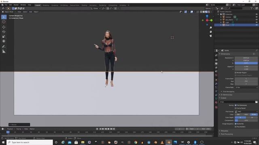Click the Windows search box in taskbar

click(30, 142)
